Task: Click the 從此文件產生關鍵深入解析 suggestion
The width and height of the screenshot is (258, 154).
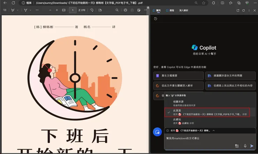Action: click(x=179, y=86)
